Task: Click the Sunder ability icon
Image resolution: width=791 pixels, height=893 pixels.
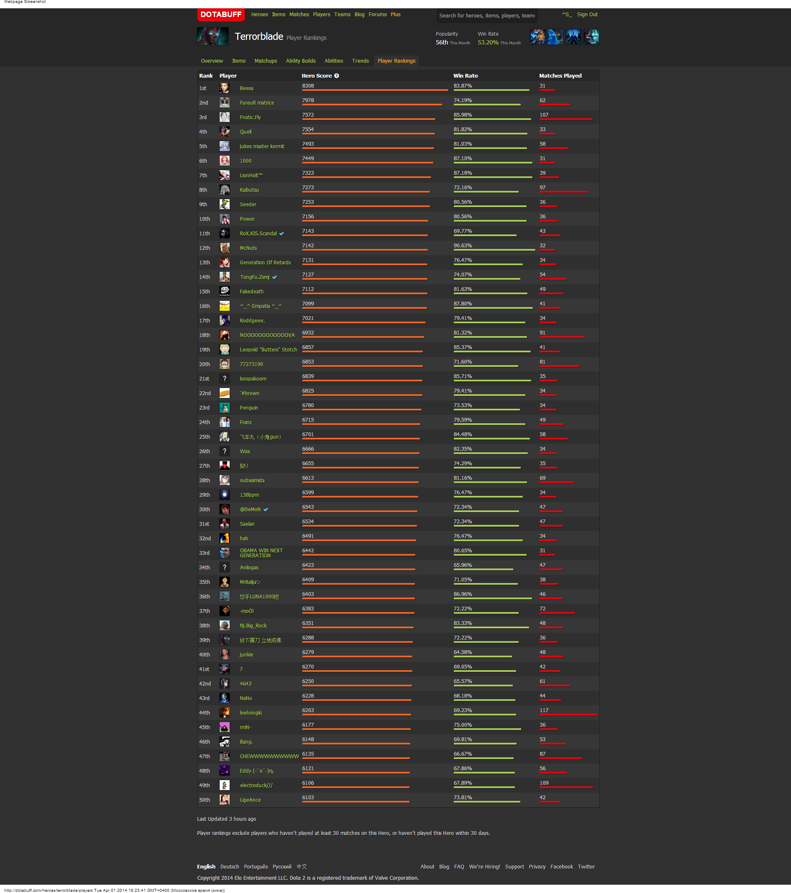Action: (591, 37)
